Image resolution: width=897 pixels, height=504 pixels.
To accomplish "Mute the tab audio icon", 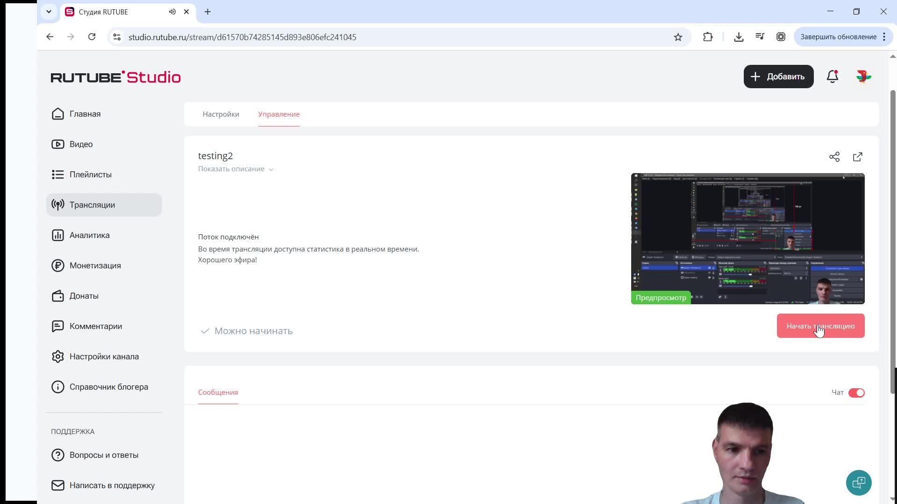I will [x=172, y=12].
